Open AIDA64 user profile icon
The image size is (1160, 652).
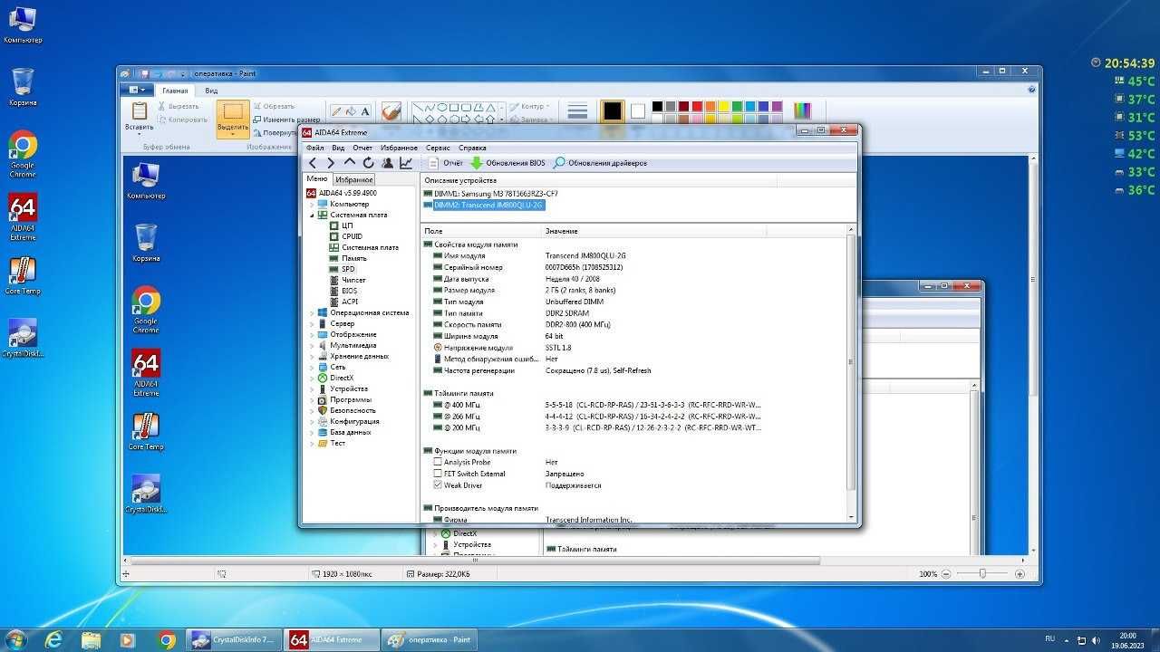coord(387,163)
